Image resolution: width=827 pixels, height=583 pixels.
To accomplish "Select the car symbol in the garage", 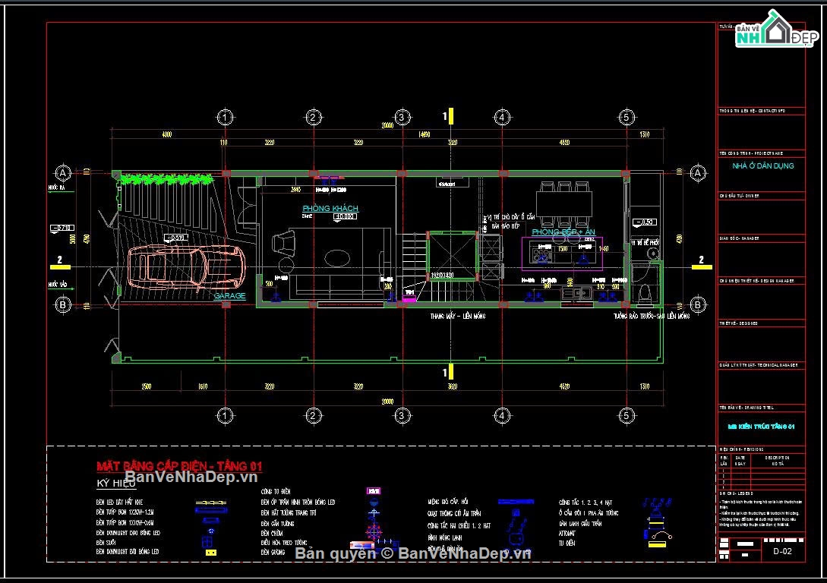I will click(186, 267).
